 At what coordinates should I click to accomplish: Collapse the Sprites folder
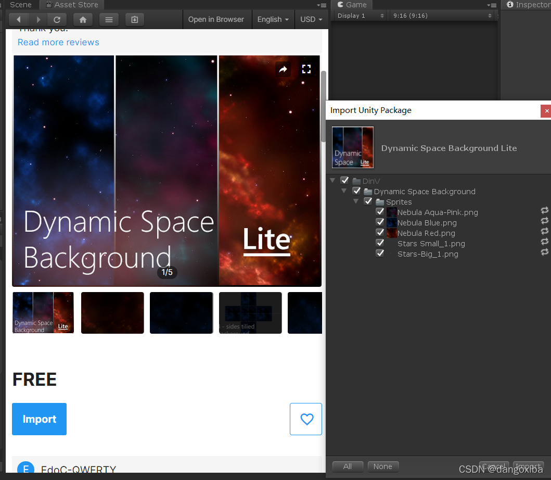[356, 201]
